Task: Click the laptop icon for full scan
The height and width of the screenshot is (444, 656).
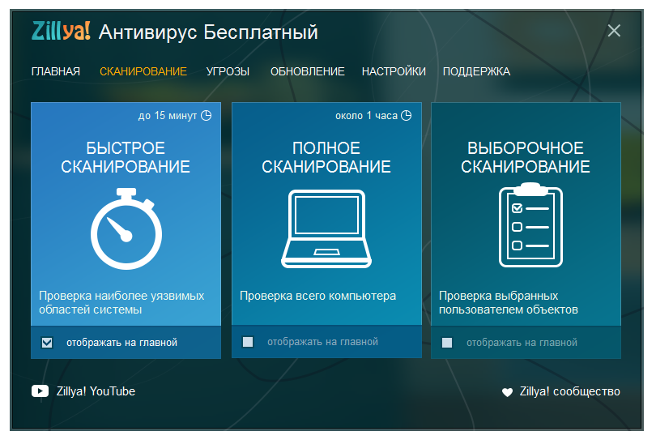Action: (326, 228)
